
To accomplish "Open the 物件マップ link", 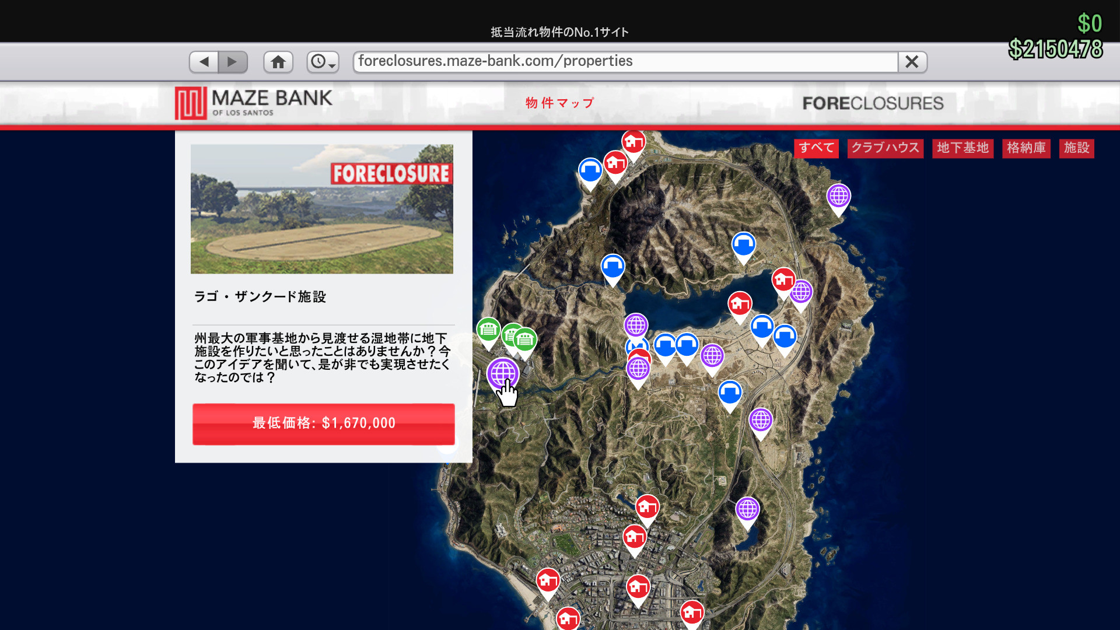I will (559, 103).
